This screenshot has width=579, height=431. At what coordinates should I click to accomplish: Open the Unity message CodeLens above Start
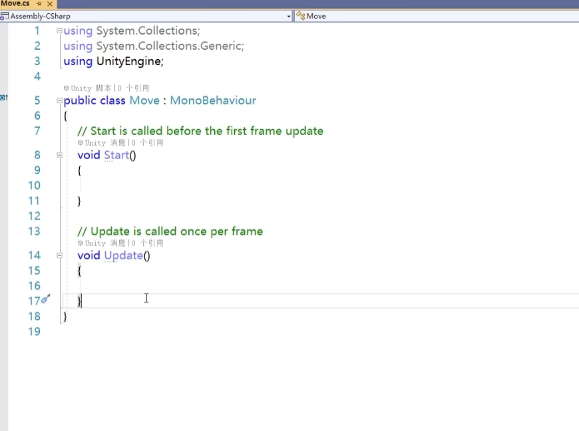[x=120, y=143]
